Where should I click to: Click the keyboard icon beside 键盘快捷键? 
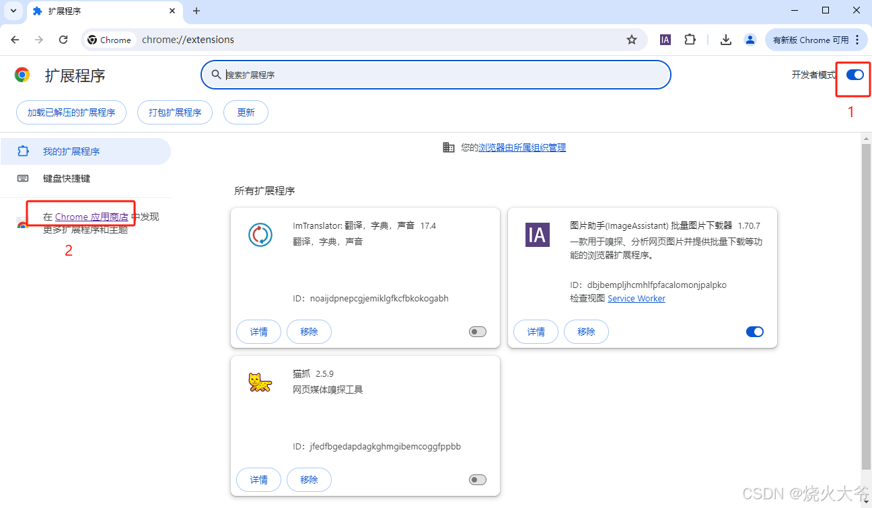click(x=23, y=178)
